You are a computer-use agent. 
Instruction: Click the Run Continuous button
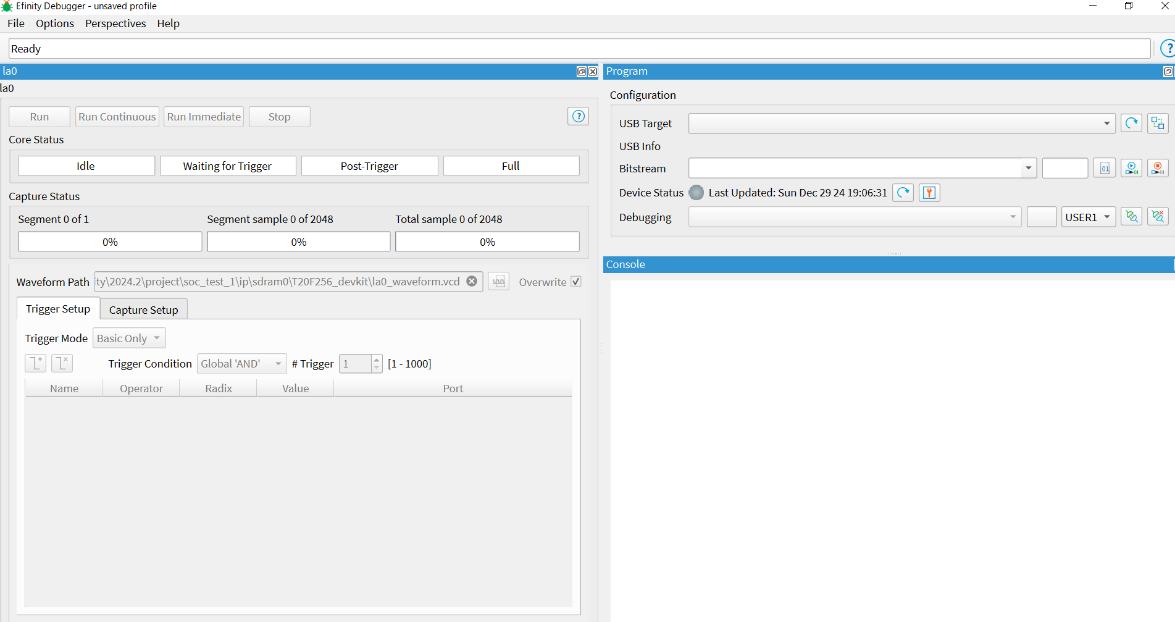117,116
